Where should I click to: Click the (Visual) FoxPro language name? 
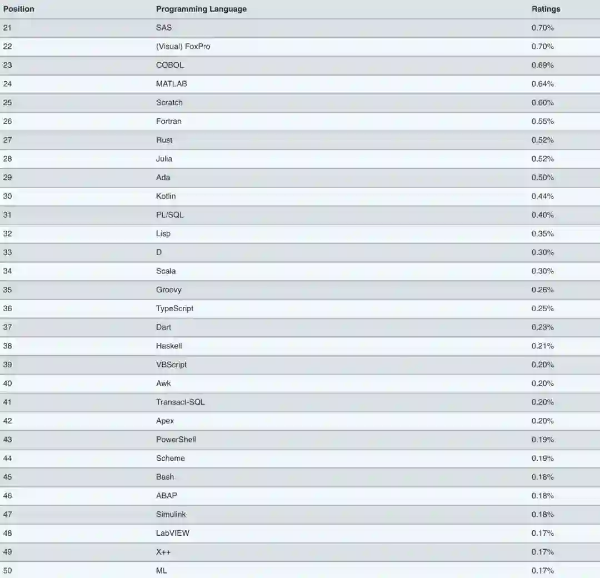(183, 47)
